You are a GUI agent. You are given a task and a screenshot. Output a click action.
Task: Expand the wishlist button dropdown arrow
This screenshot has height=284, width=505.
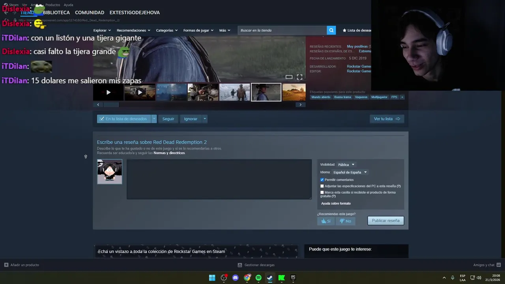154,119
